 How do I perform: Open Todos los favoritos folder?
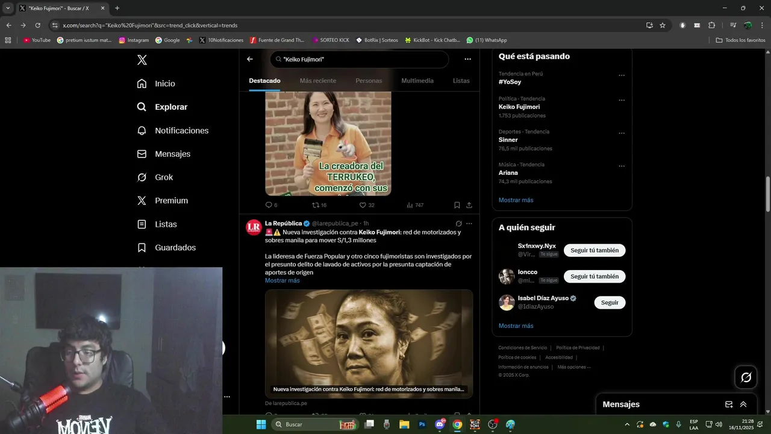[740, 40]
